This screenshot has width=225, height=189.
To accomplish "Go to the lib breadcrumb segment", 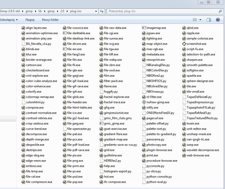I will (40, 11).
